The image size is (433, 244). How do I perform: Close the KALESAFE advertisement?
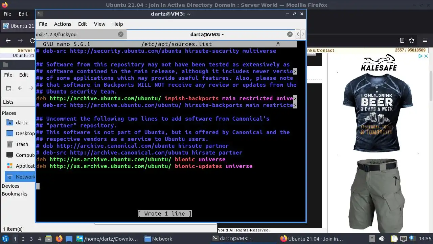click(x=426, y=56)
